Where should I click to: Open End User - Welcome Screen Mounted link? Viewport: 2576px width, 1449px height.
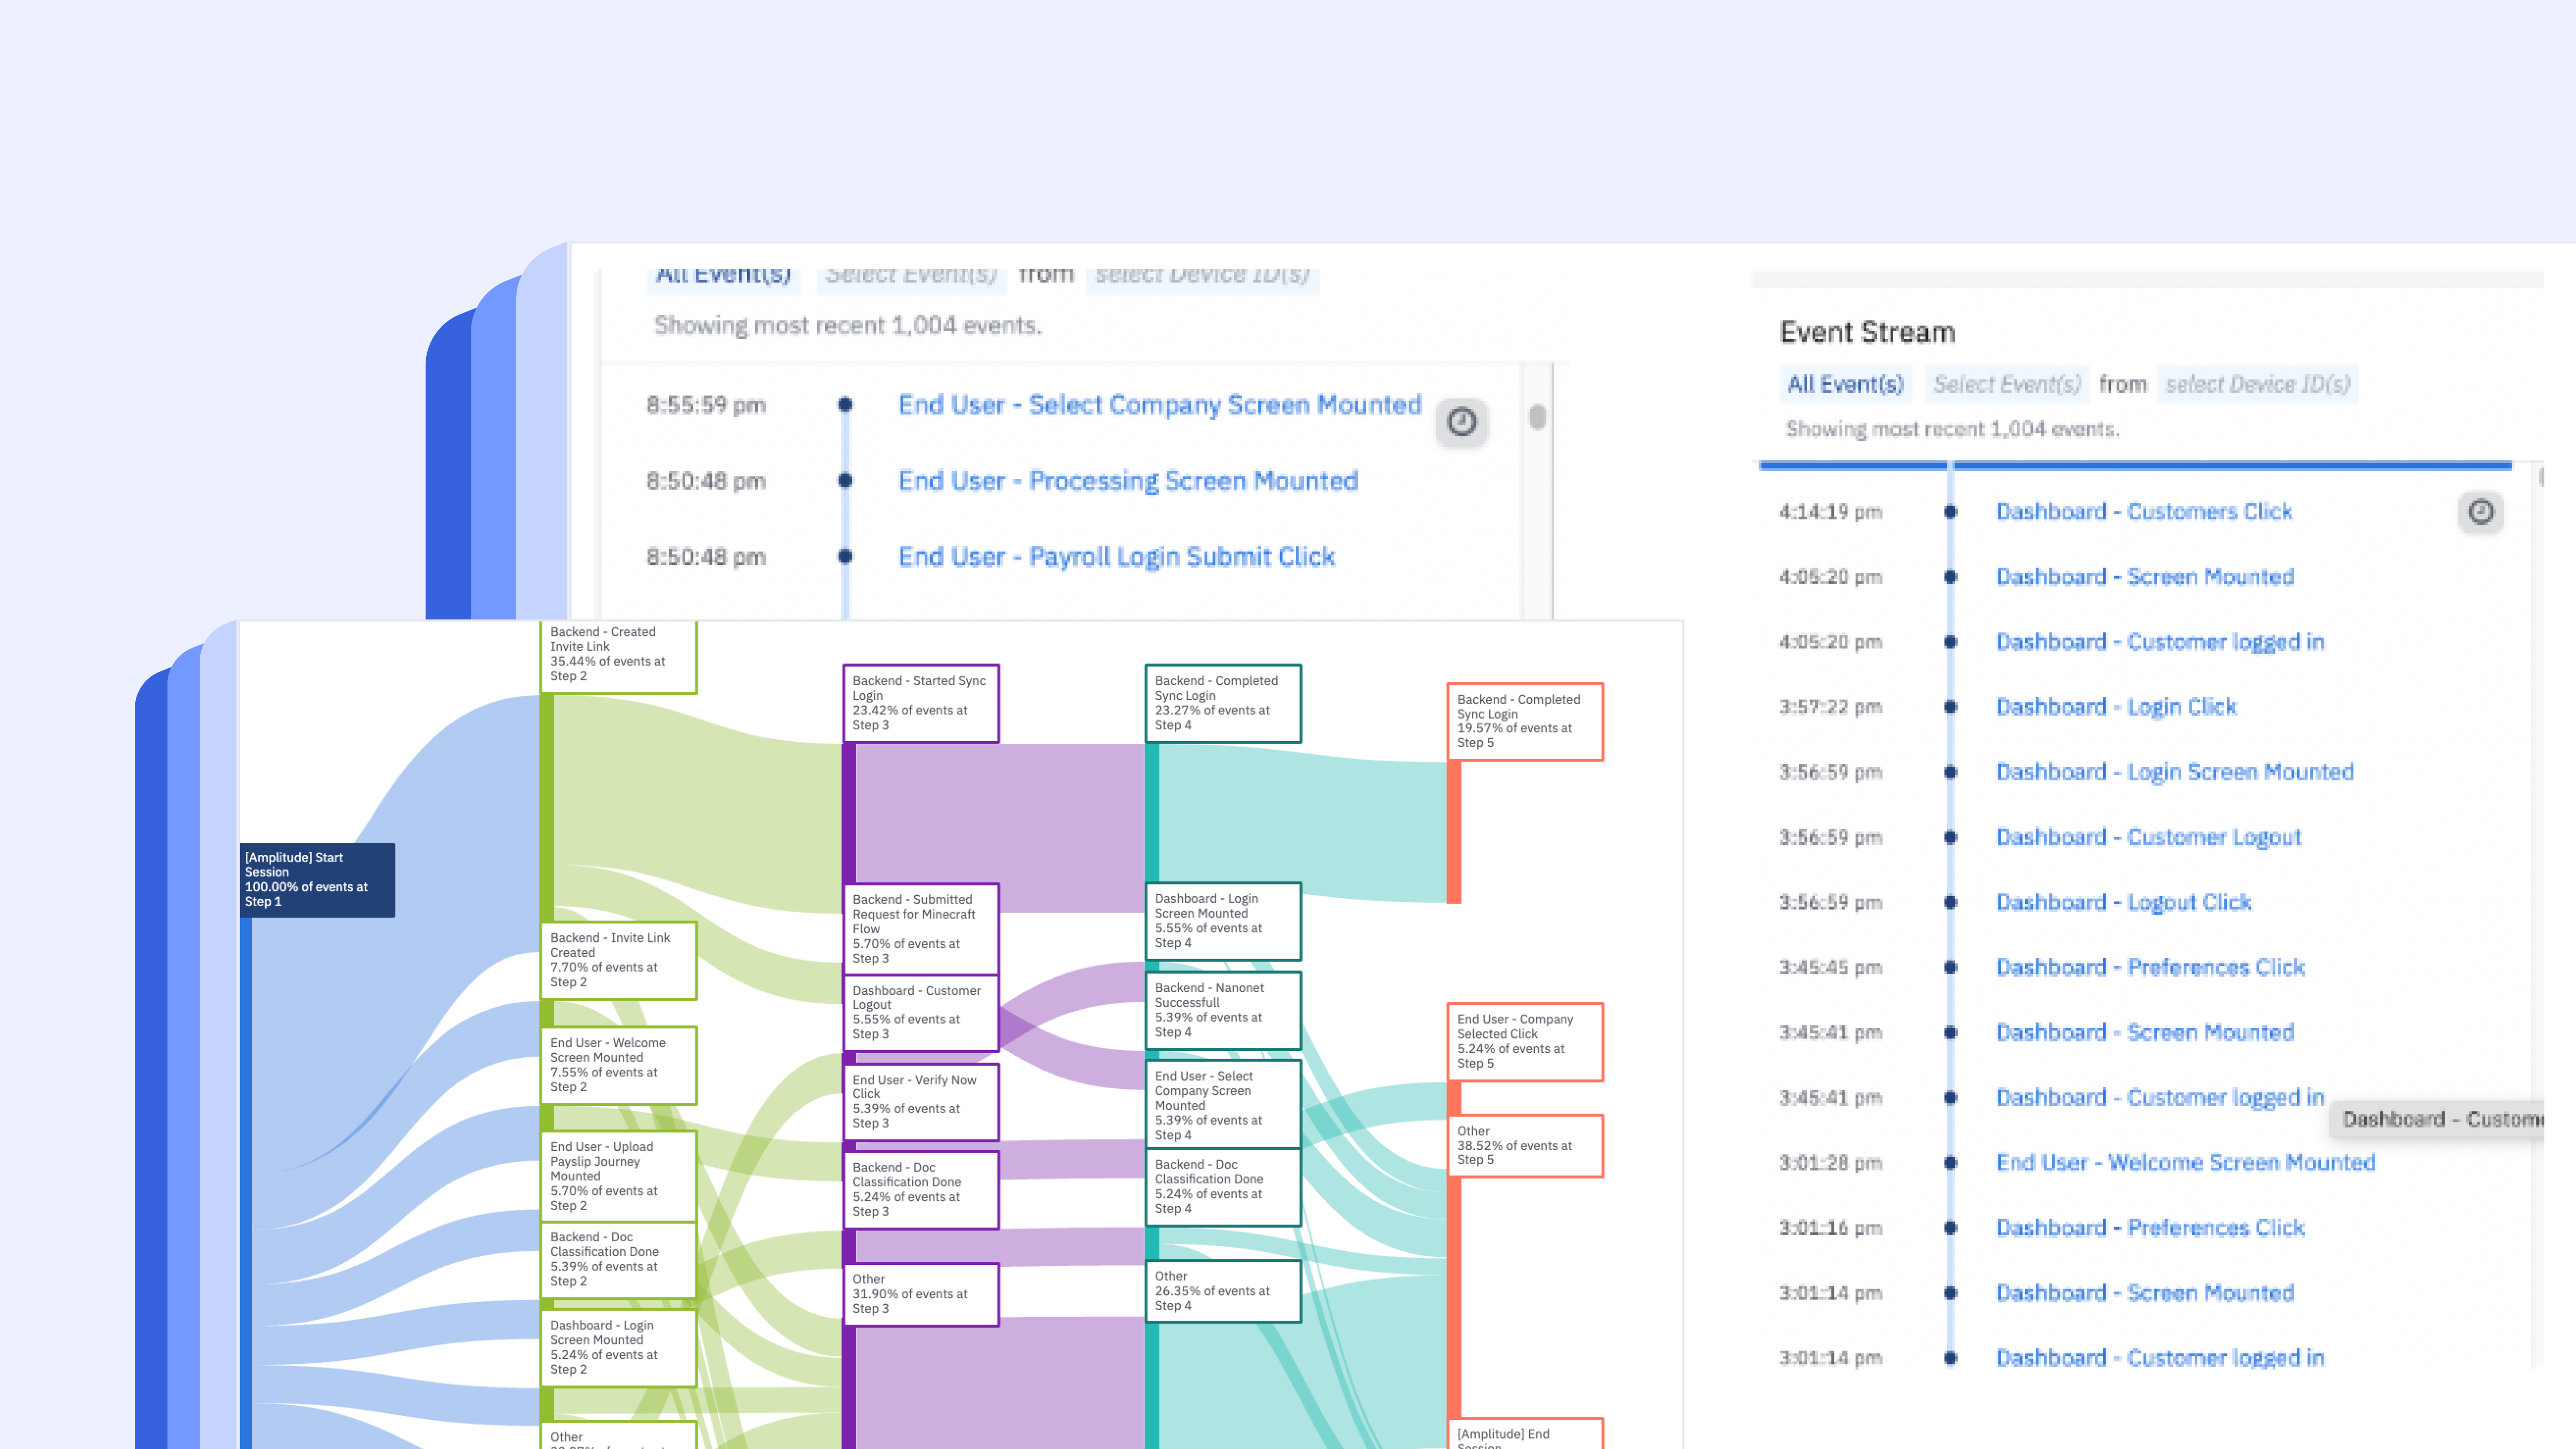(x=2185, y=1162)
